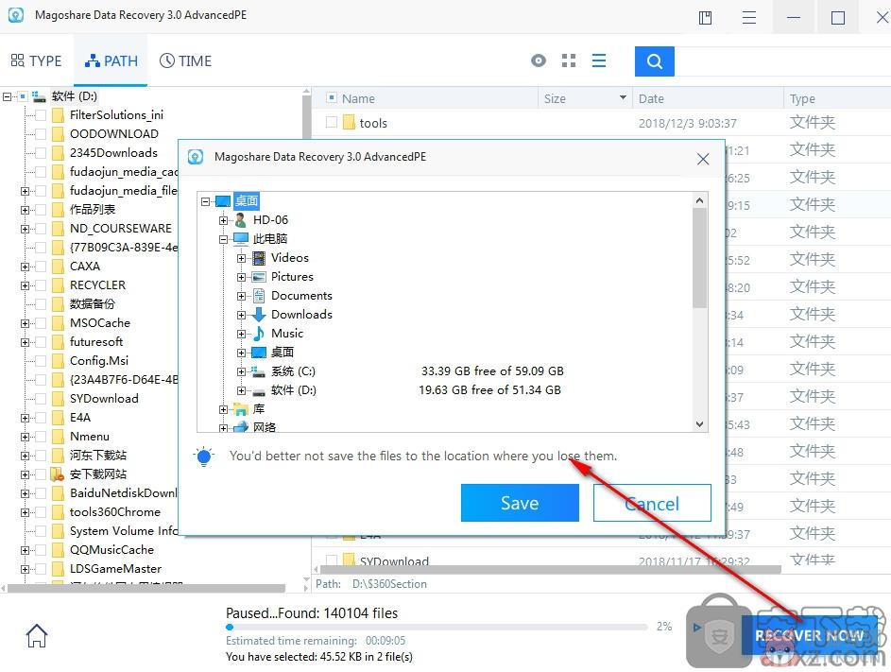Select the 桌面 root item in dialog
891x672 pixels.
click(x=247, y=200)
